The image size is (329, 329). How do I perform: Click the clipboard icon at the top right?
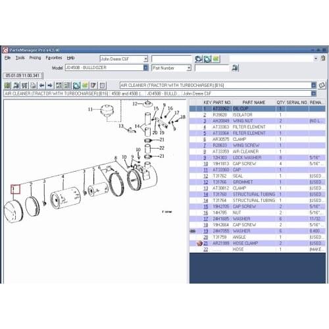(x=323, y=59)
